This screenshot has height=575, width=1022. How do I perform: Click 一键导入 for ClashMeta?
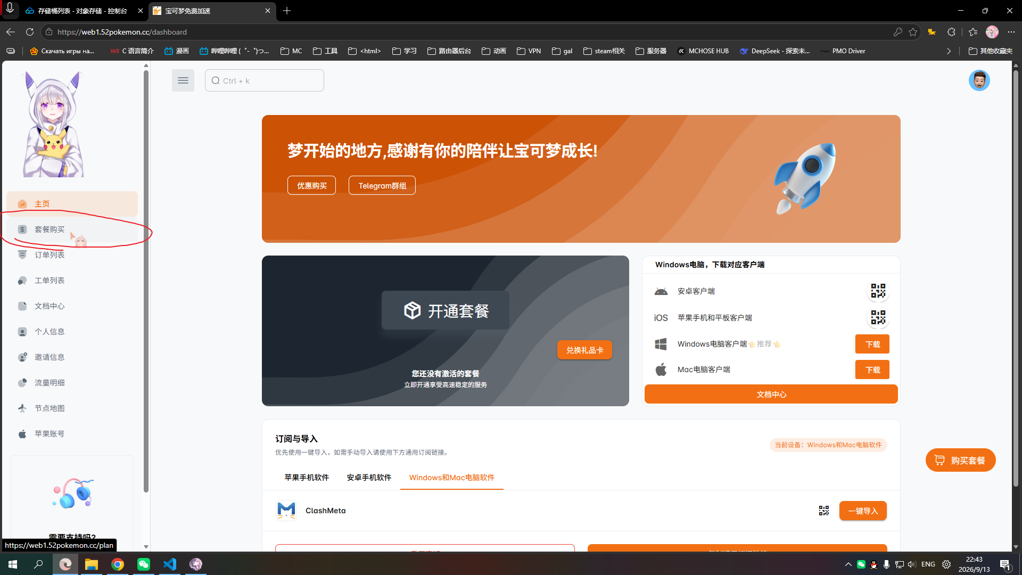[863, 511]
